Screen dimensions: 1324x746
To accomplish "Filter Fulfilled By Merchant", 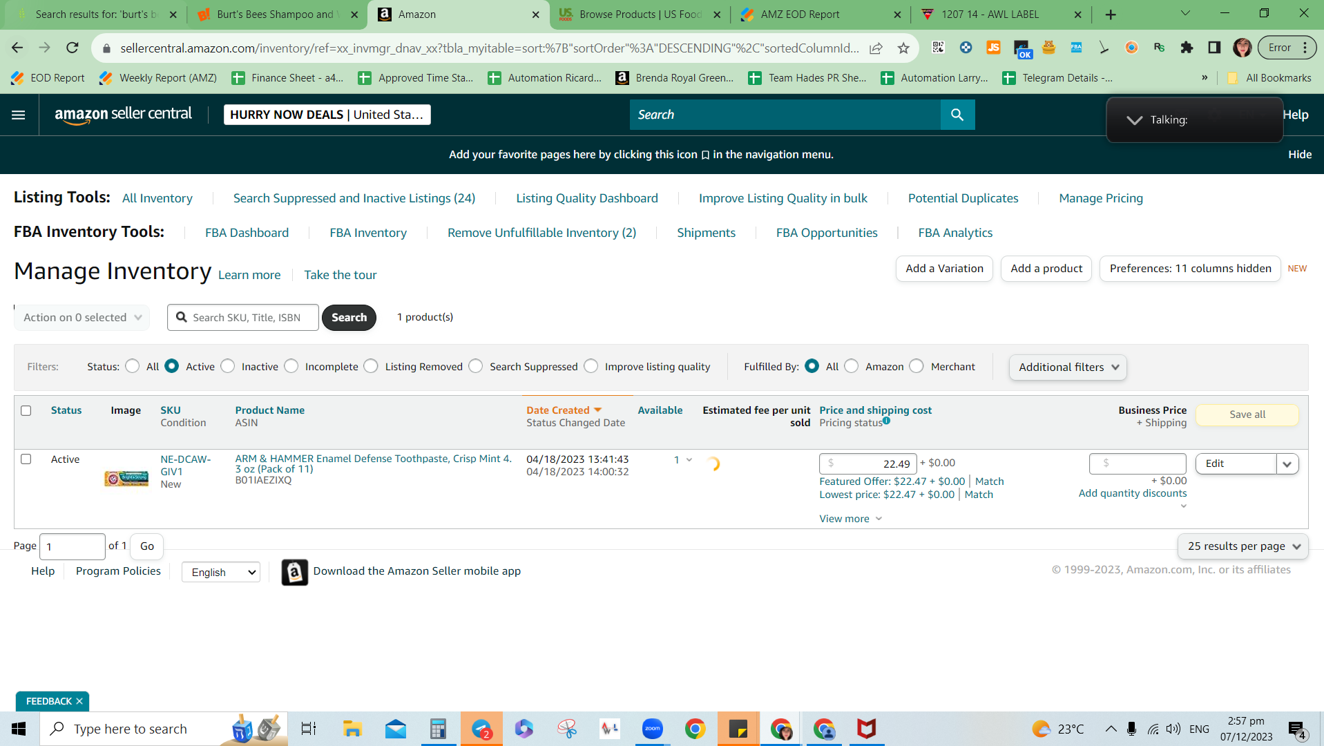I will click(917, 366).
